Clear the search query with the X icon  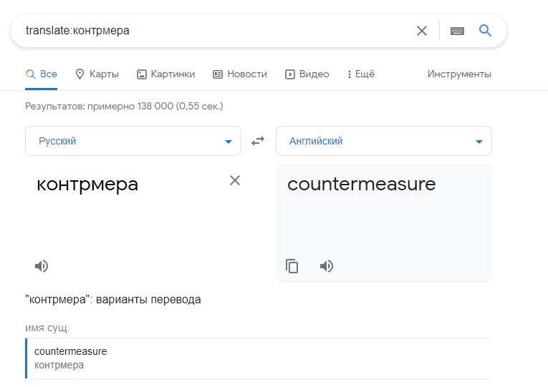click(422, 31)
